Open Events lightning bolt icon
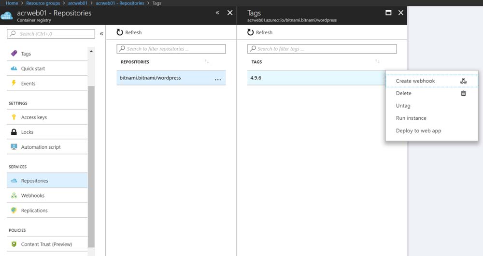Screen dimensions: 483x256 click(x=14, y=84)
